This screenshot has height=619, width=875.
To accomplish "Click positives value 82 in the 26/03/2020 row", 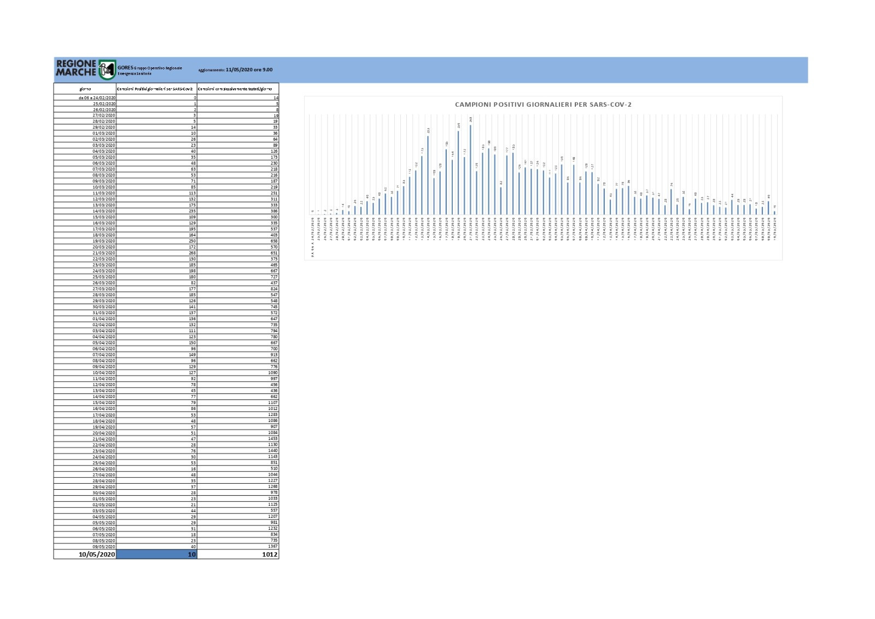I will tap(156, 283).
